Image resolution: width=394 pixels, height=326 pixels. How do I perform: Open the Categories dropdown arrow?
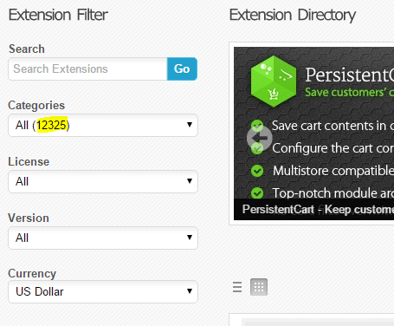click(x=190, y=125)
